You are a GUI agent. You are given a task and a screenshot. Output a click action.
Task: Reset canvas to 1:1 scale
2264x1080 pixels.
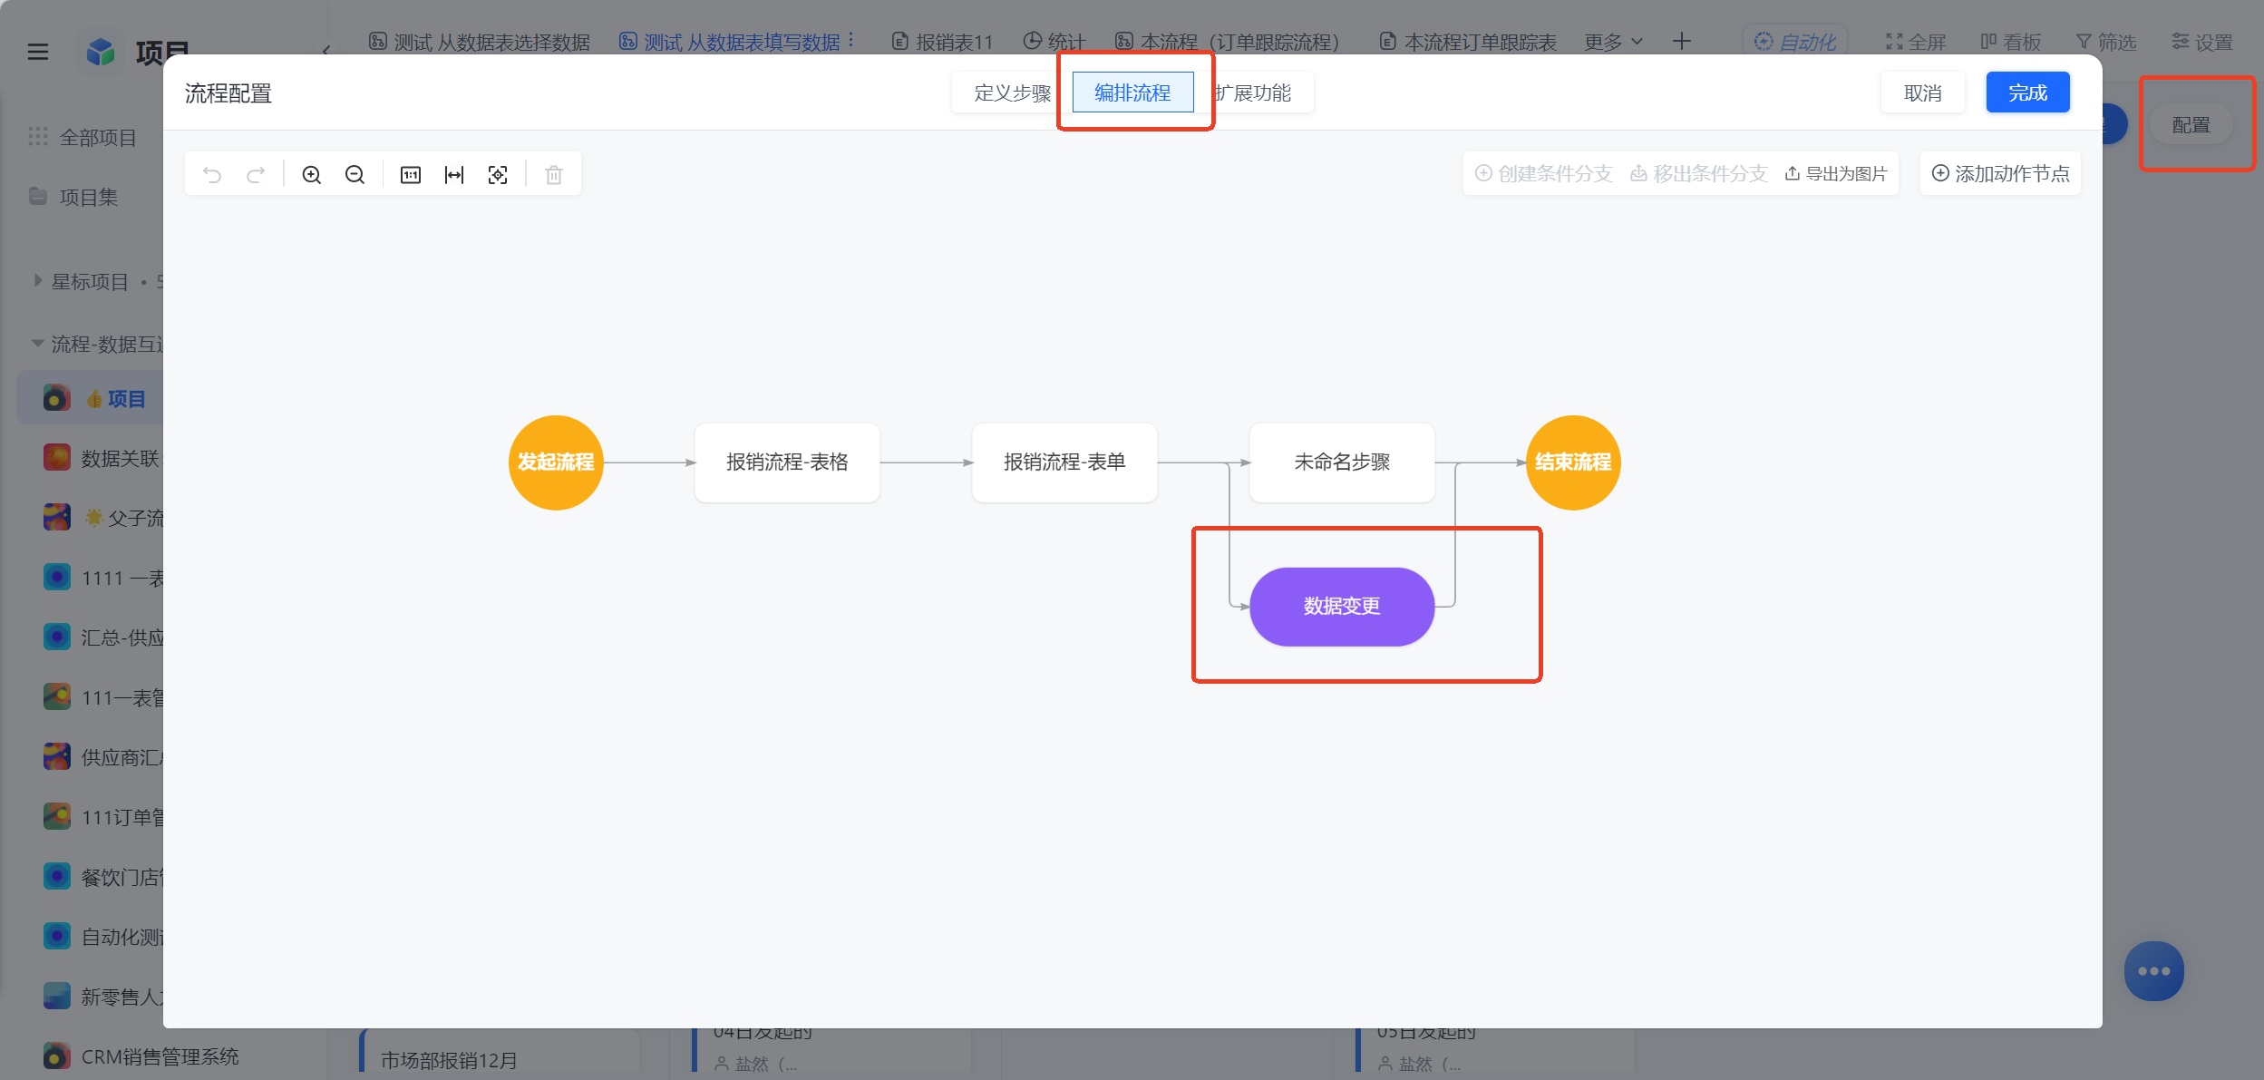coord(411,175)
